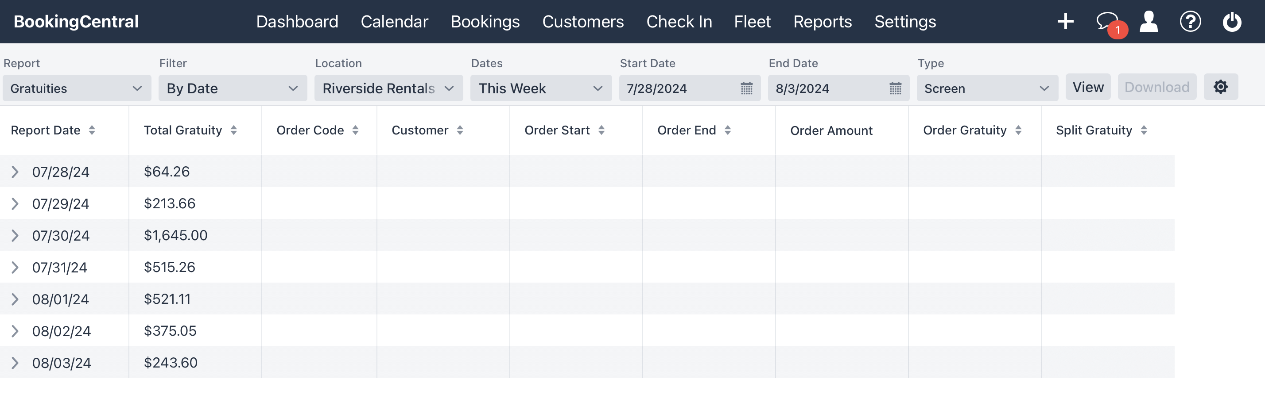
Task: Sort by Order Code arrows
Action: [356, 130]
